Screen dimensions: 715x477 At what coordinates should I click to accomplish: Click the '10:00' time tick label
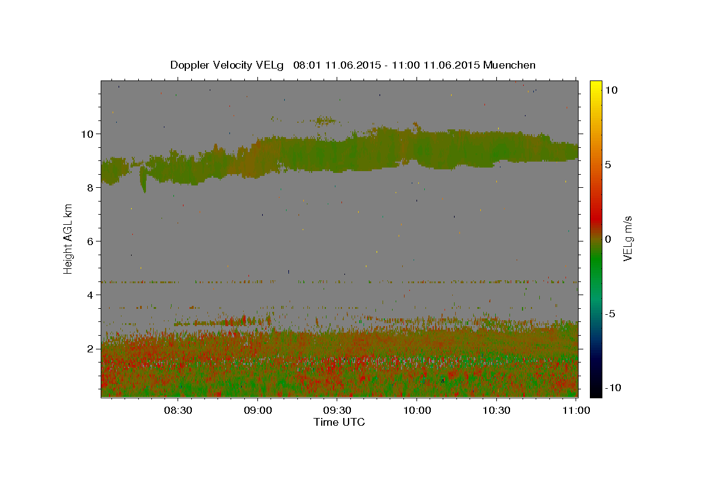(x=416, y=410)
